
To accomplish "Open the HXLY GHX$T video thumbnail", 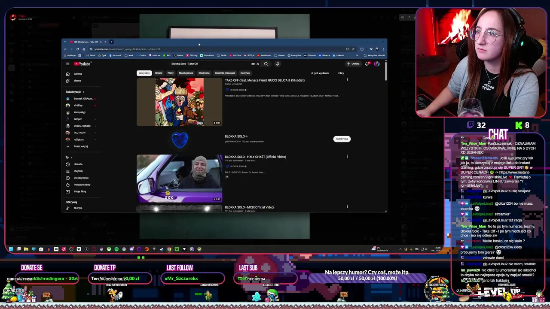I will pyautogui.click(x=180, y=179).
